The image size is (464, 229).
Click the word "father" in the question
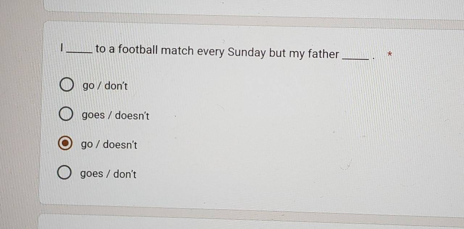(323, 54)
